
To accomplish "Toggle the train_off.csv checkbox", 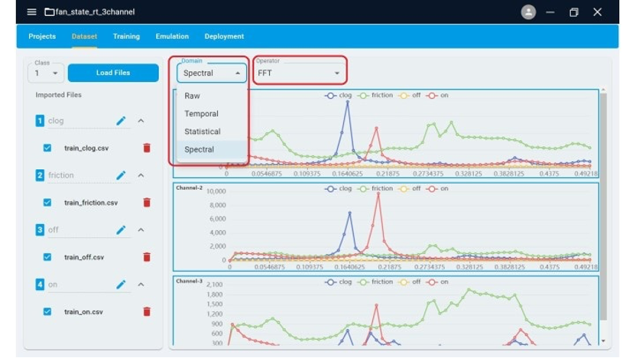I will click(47, 257).
